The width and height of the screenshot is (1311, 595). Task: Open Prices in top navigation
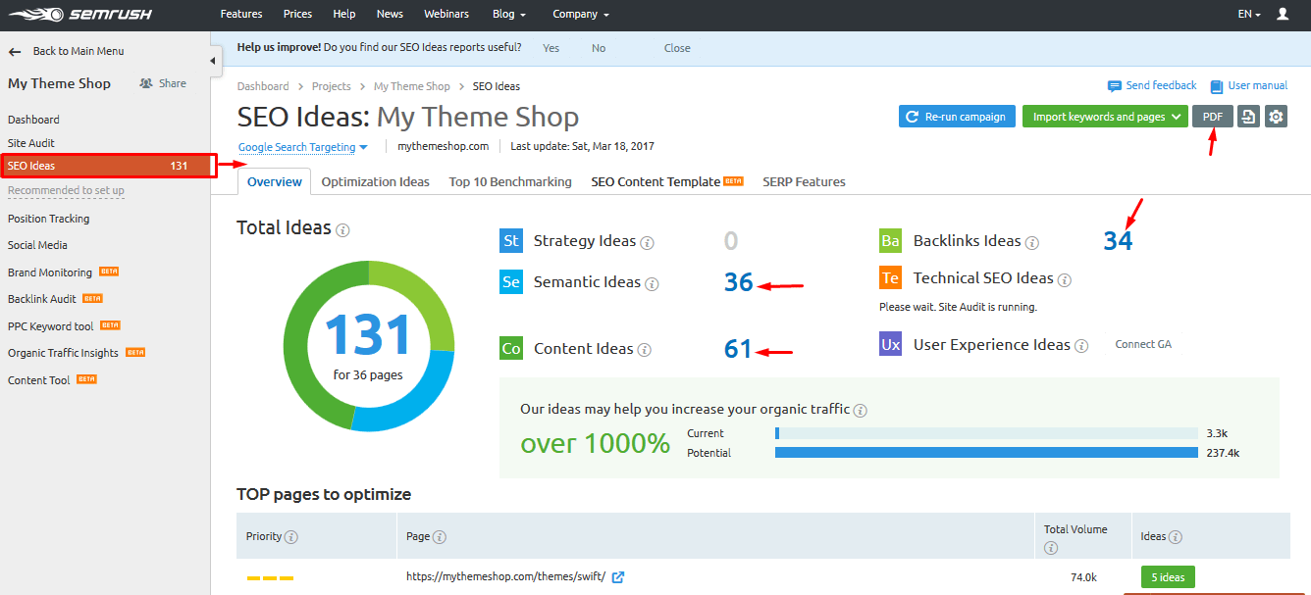(297, 15)
